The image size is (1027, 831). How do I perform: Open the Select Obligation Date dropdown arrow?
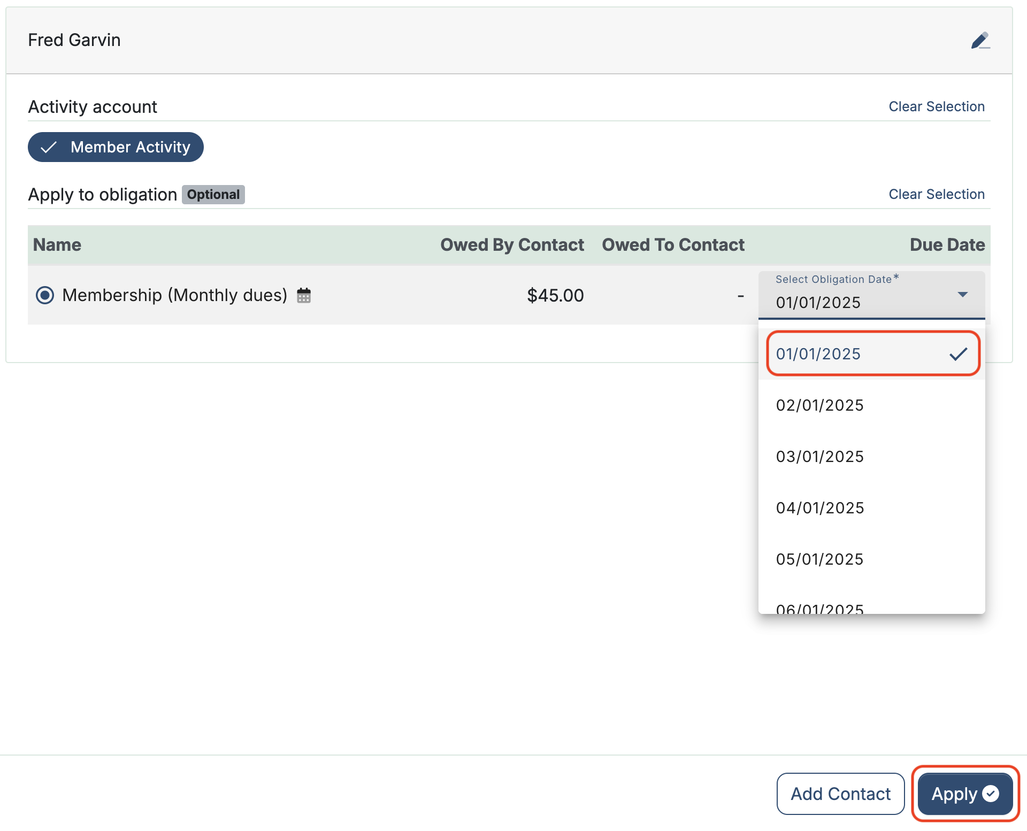(x=962, y=295)
